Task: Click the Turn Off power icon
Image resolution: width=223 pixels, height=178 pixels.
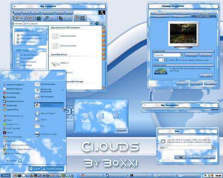Action: (101, 116)
